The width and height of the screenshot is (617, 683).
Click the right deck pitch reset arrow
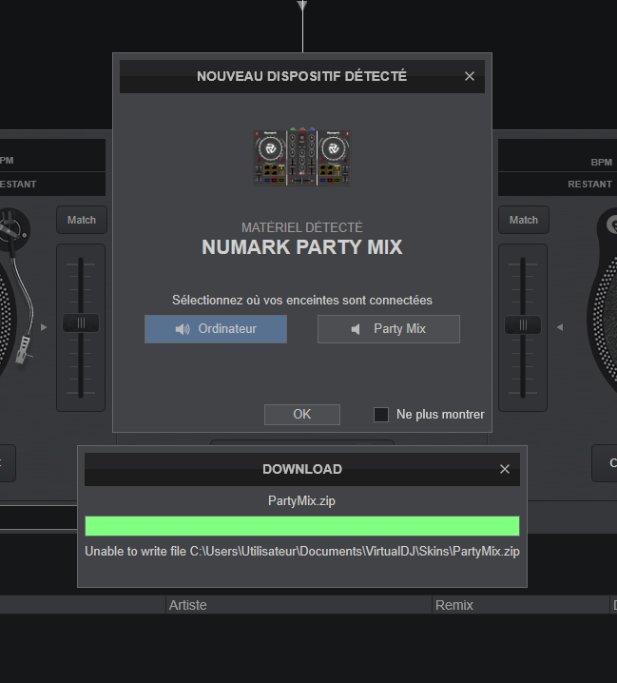point(560,327)
